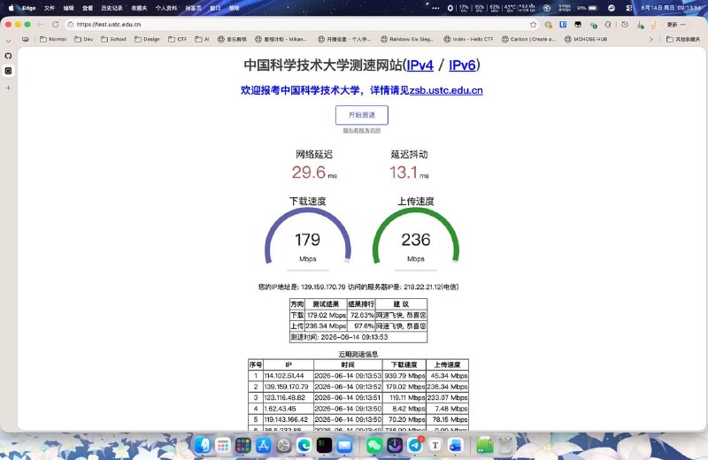
Task: Open Microsoft Edge icon in the Dock
Action: point(304,446)
